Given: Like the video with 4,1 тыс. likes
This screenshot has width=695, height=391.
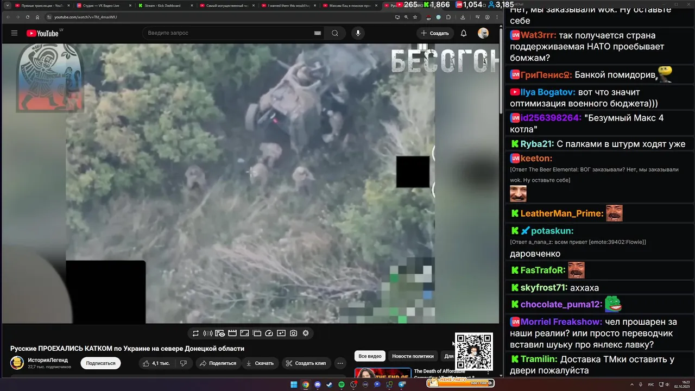Looking at the screenshot, I should click(156, 363).
